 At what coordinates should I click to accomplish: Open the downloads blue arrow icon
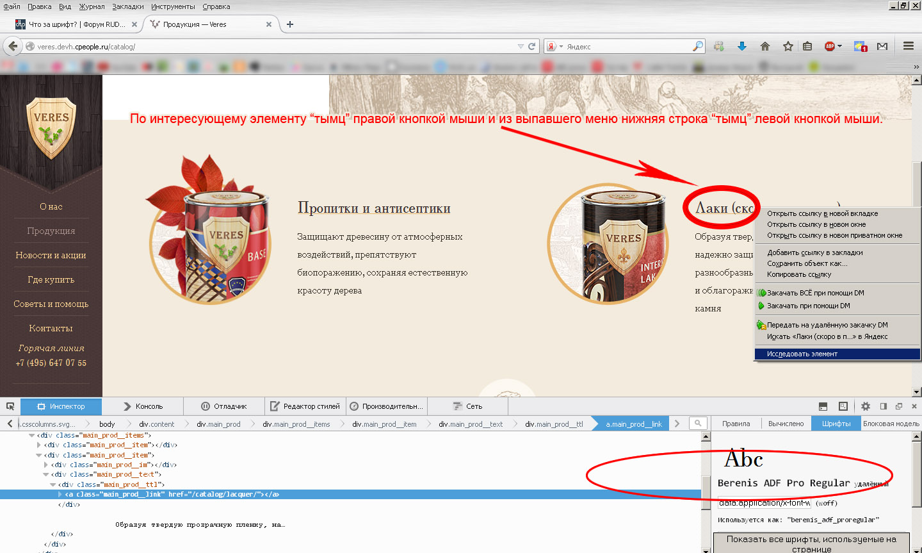coord(742,46)
